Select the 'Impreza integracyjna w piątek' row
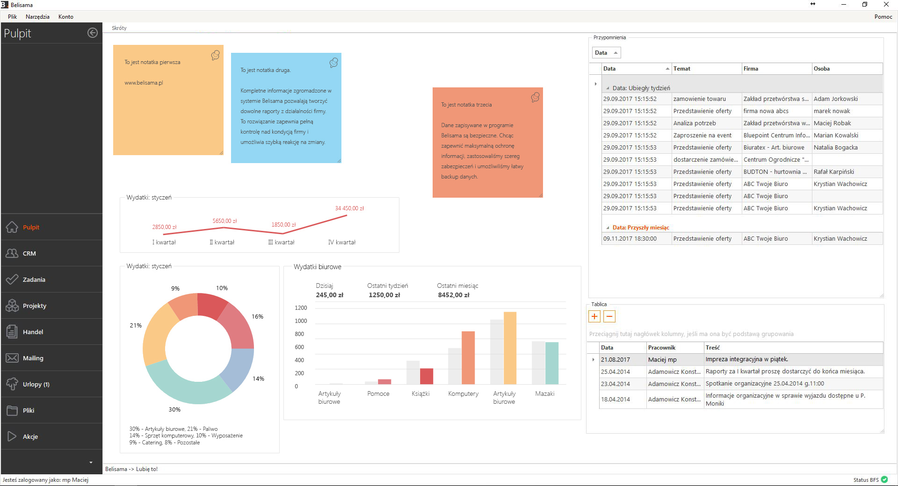This screenshot has height=486, width=898. pos(746,359)
